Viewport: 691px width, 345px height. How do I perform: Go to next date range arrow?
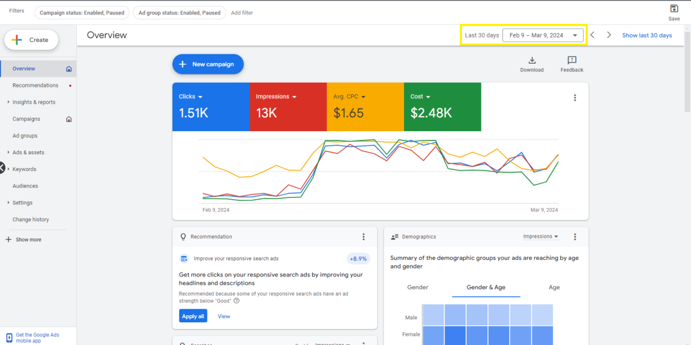pyautogui.click(x=609, y=35)
